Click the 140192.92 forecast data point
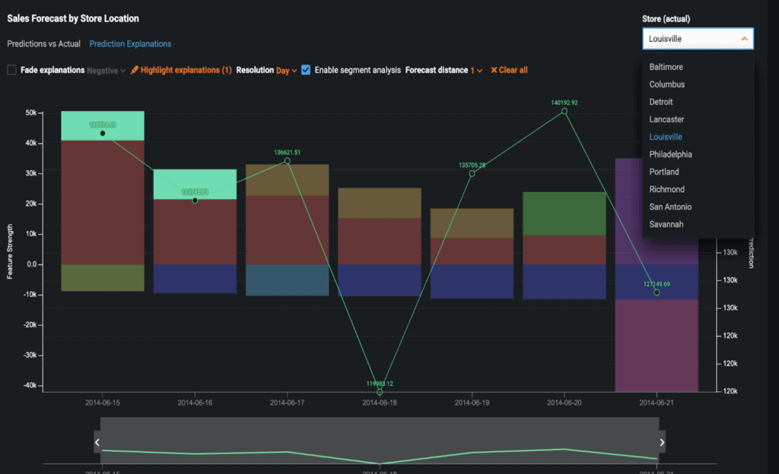The height and width of the screenshot is (474, 779). pyautogui.click(x=564, y=111)
